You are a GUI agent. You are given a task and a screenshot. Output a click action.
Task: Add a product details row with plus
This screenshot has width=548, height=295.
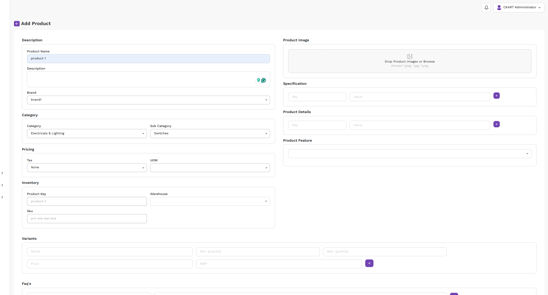497,124
